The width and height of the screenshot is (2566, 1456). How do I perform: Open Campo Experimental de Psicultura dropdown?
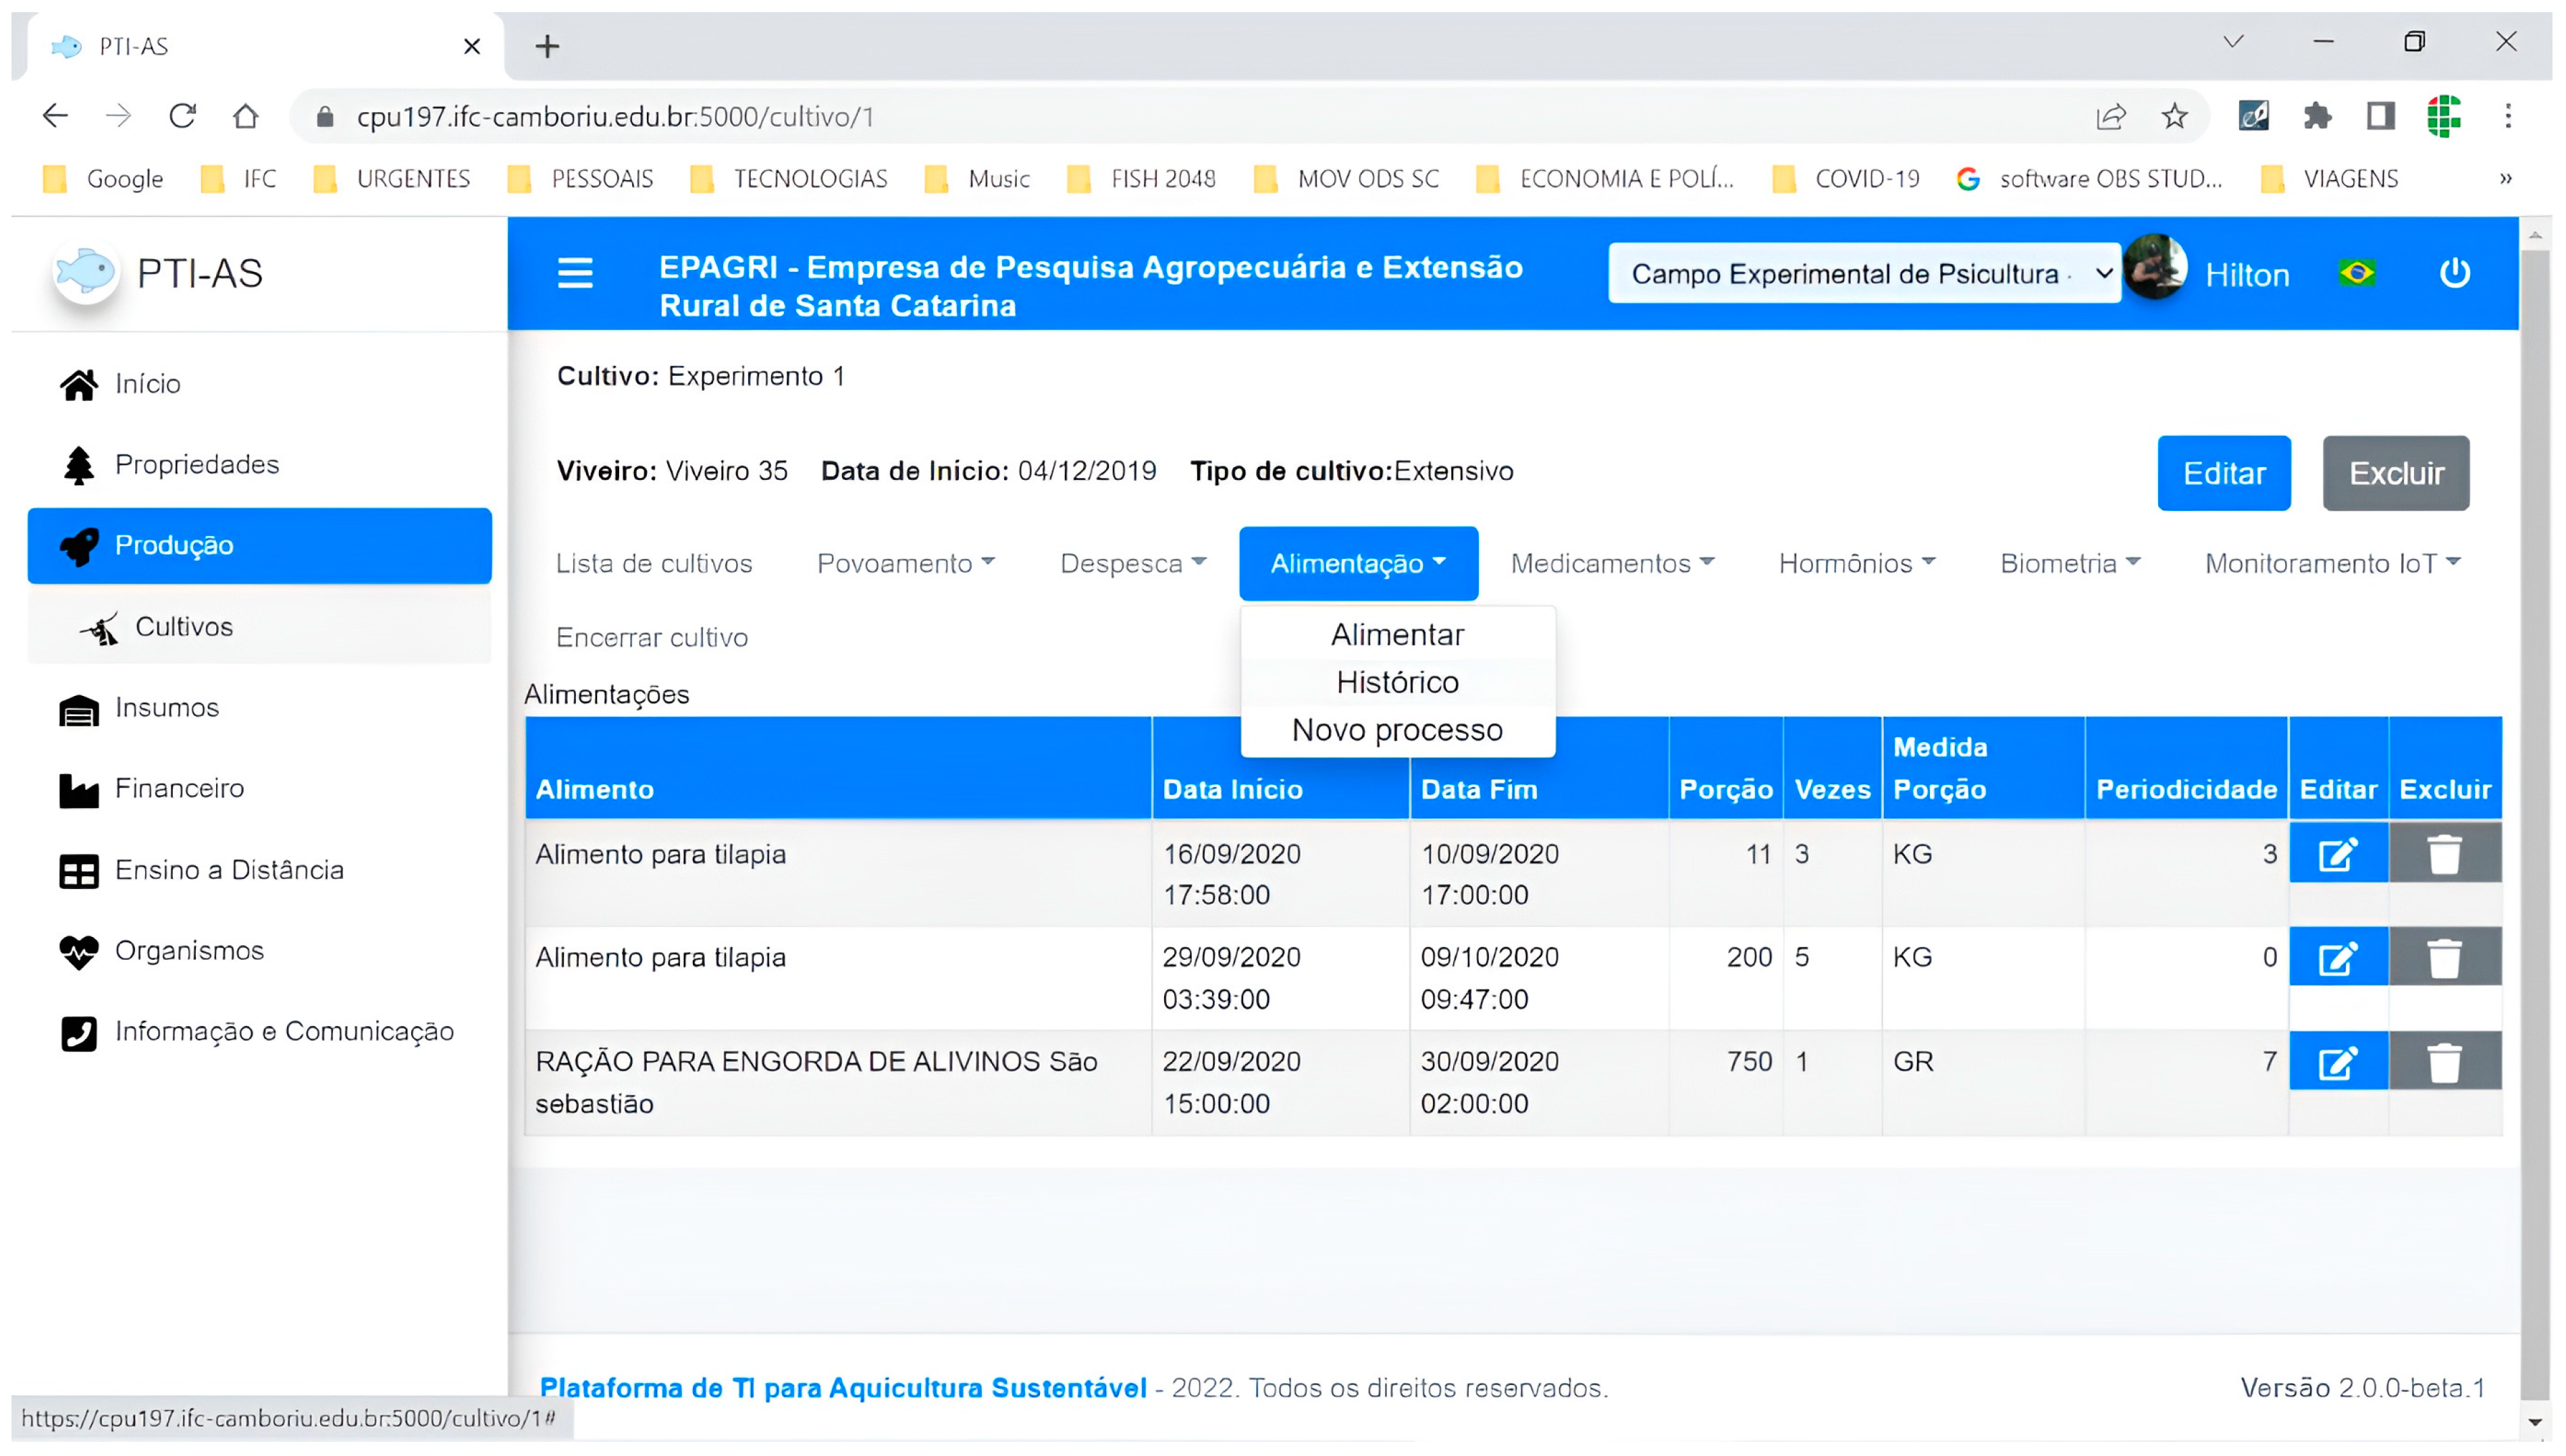pyautogui.click(x=1863, y=274)
